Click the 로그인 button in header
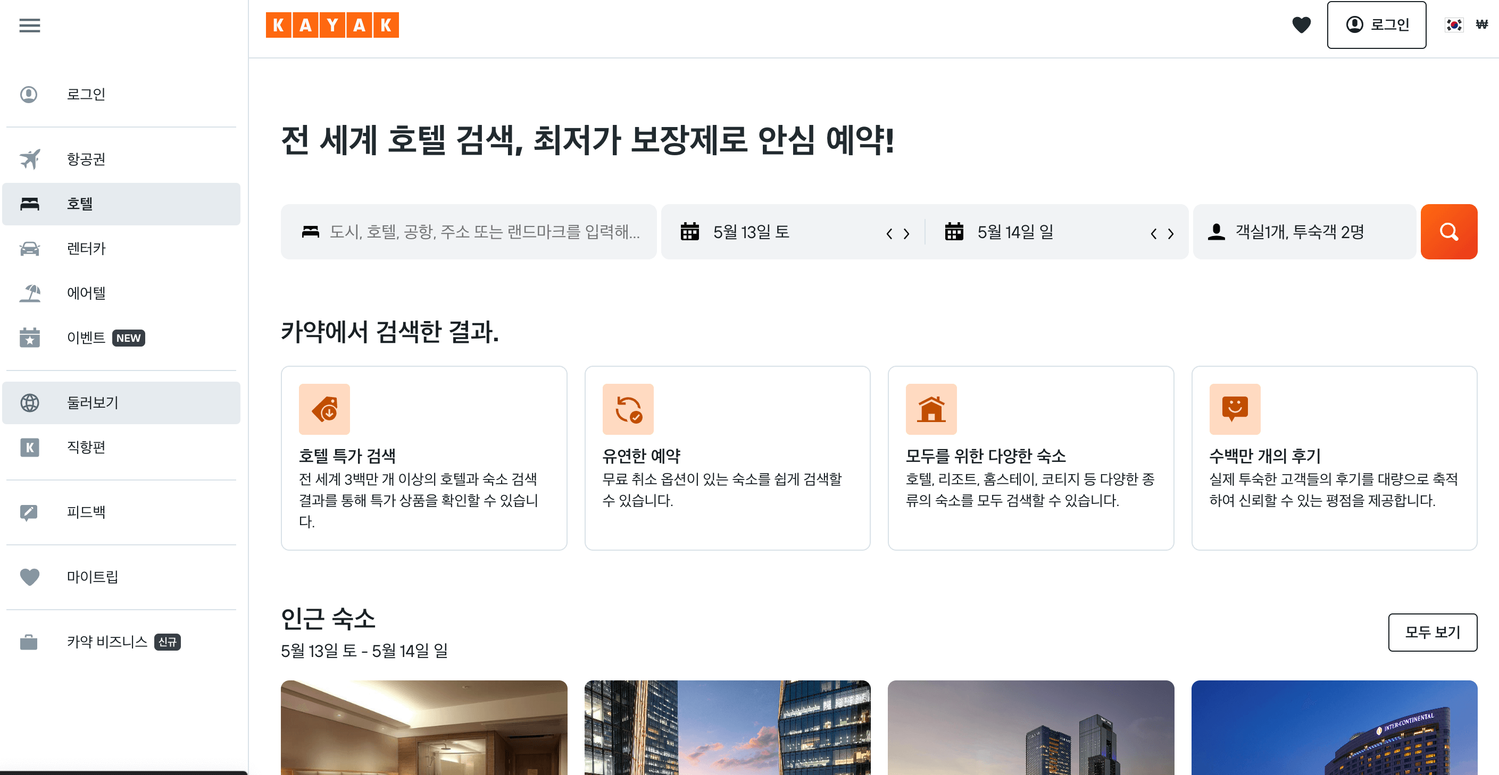1499x775 pixels. coord(1377,24)
